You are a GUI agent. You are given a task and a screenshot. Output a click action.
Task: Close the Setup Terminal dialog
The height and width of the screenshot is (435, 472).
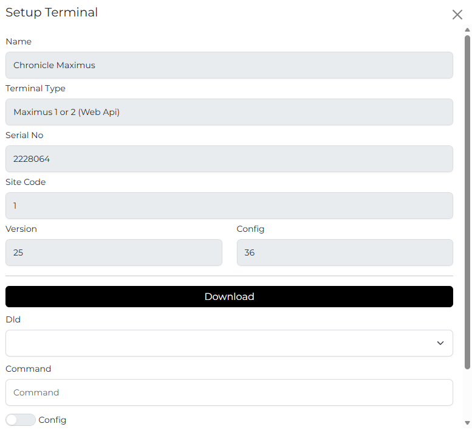tap(457, 15)
